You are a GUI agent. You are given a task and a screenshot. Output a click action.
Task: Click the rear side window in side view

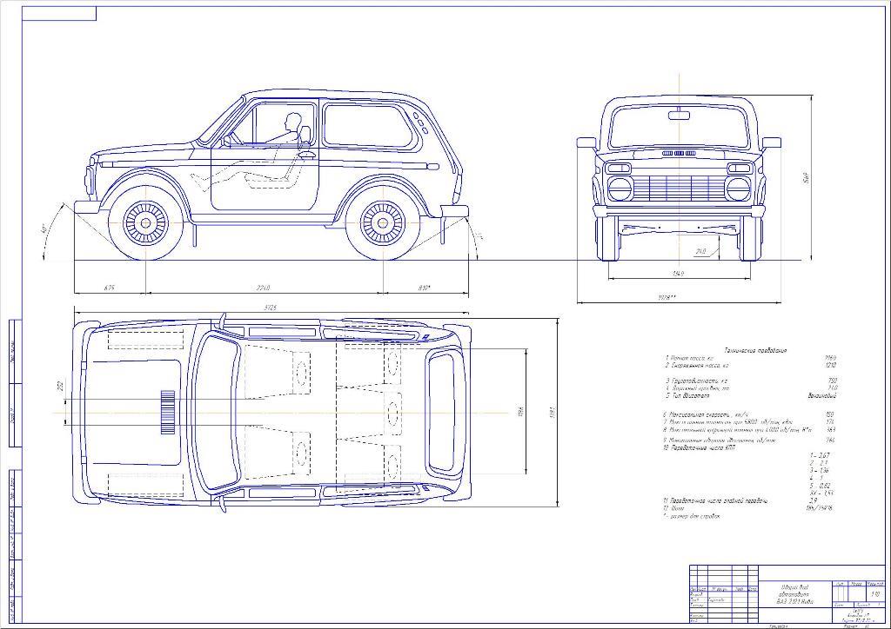(x=368, y=125)
